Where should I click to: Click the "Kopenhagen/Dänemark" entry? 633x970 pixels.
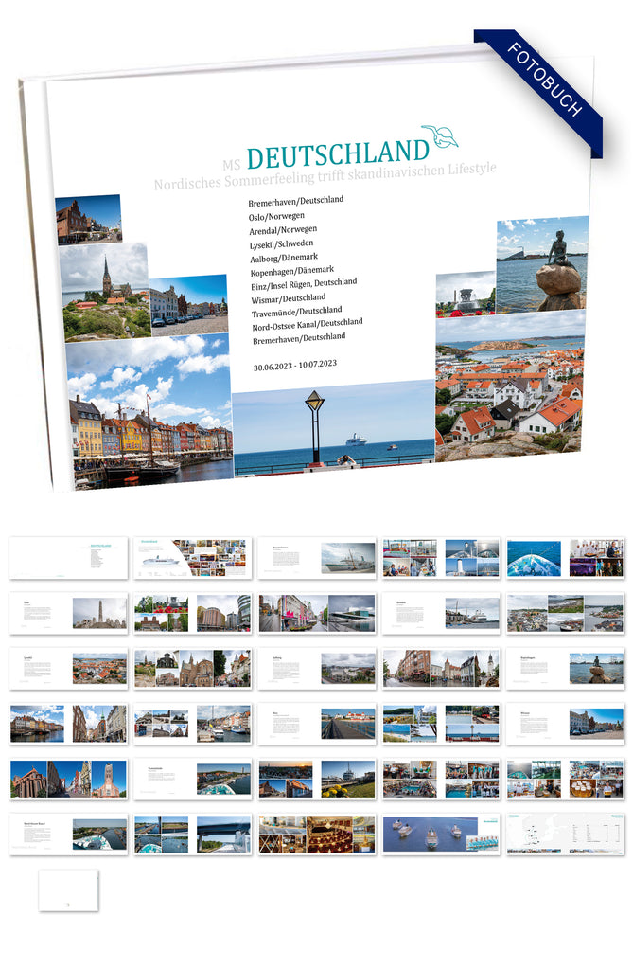(x=291, y=272)
